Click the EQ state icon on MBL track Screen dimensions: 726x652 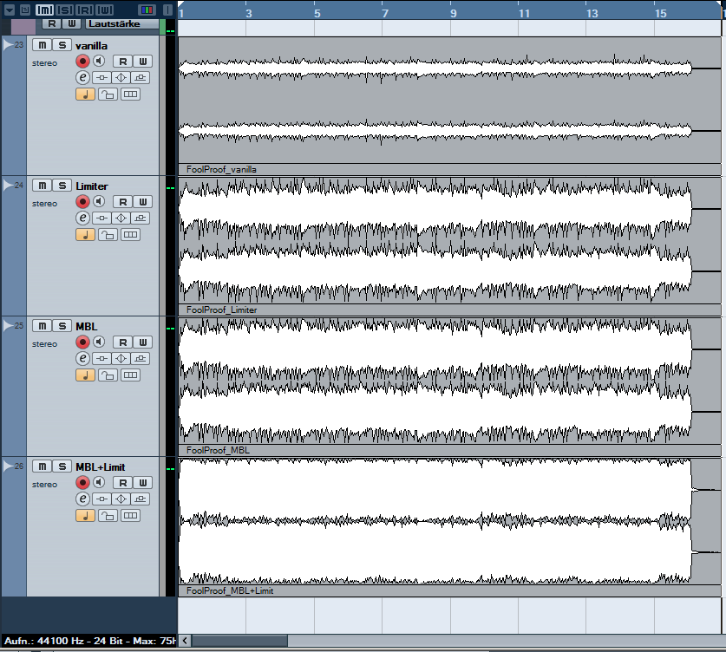[121, 358]
